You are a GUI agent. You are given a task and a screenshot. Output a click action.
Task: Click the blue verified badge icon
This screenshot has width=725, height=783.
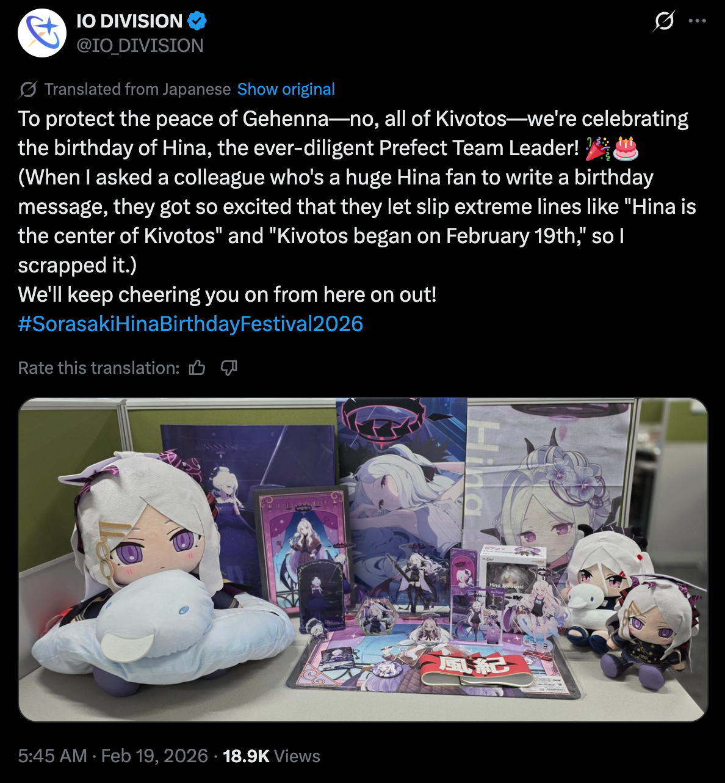[197, 21]
